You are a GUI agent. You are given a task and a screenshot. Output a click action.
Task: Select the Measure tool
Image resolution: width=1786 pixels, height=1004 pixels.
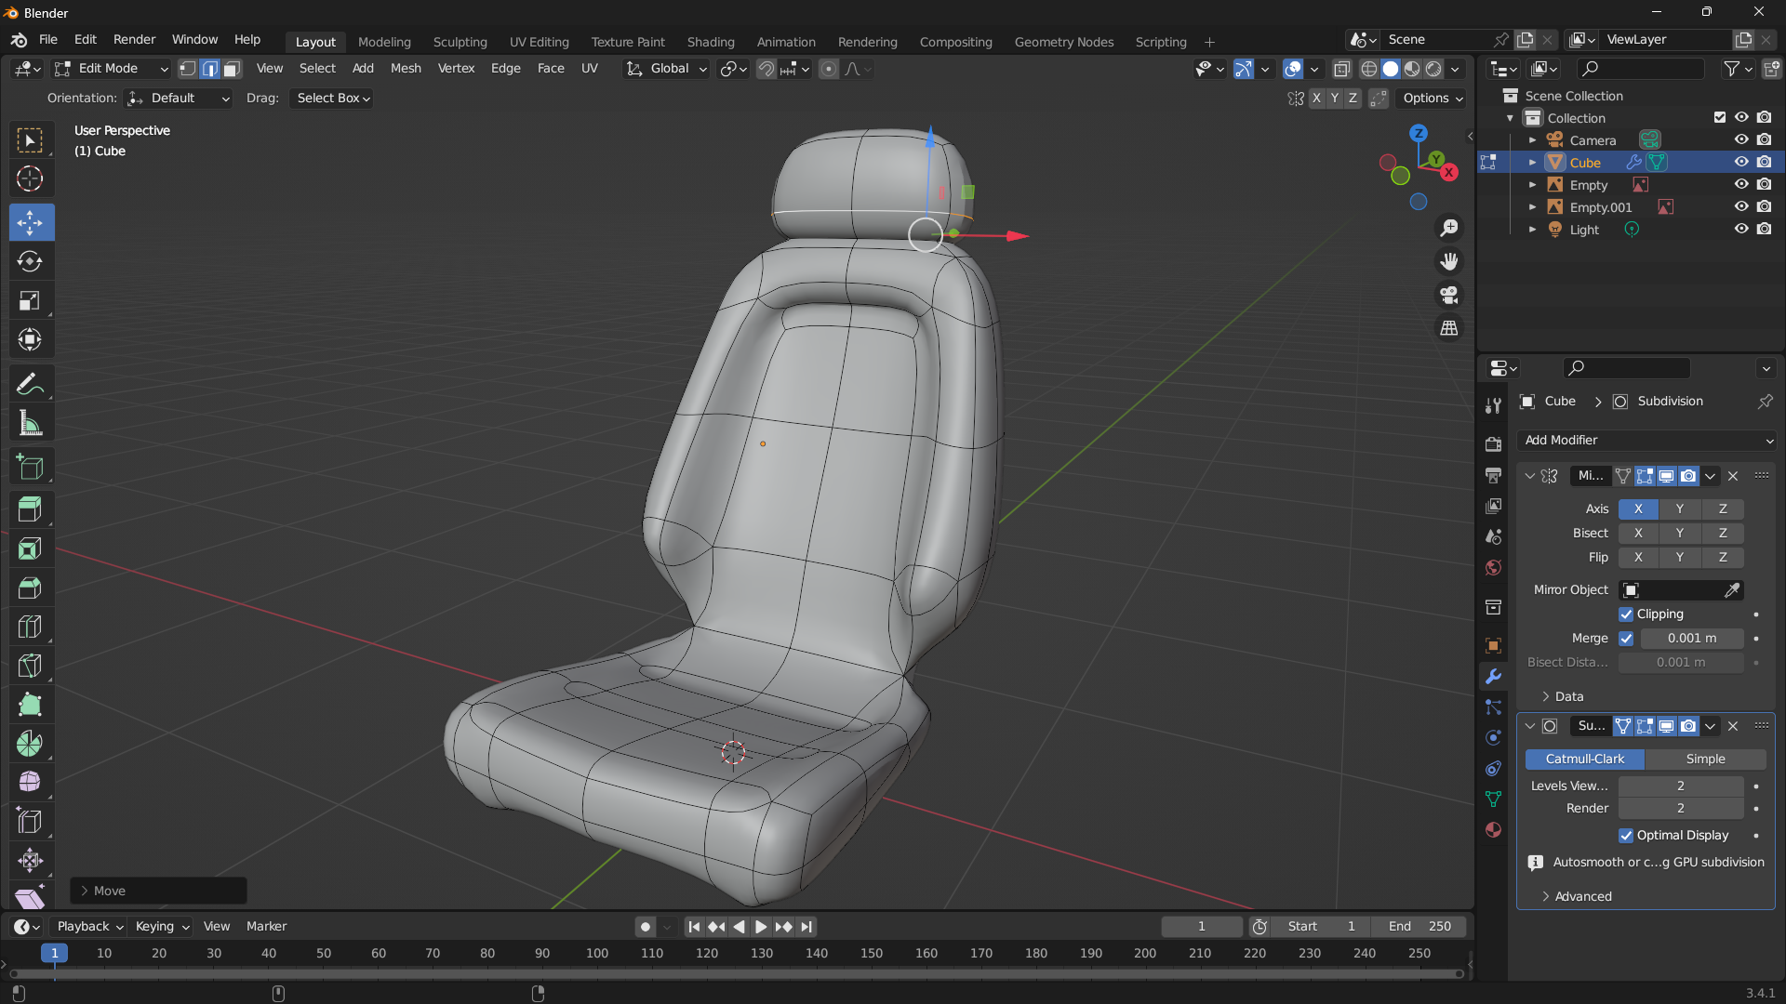(30, 424)
